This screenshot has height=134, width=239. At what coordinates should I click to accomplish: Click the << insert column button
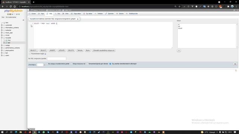tap(179, 51)
